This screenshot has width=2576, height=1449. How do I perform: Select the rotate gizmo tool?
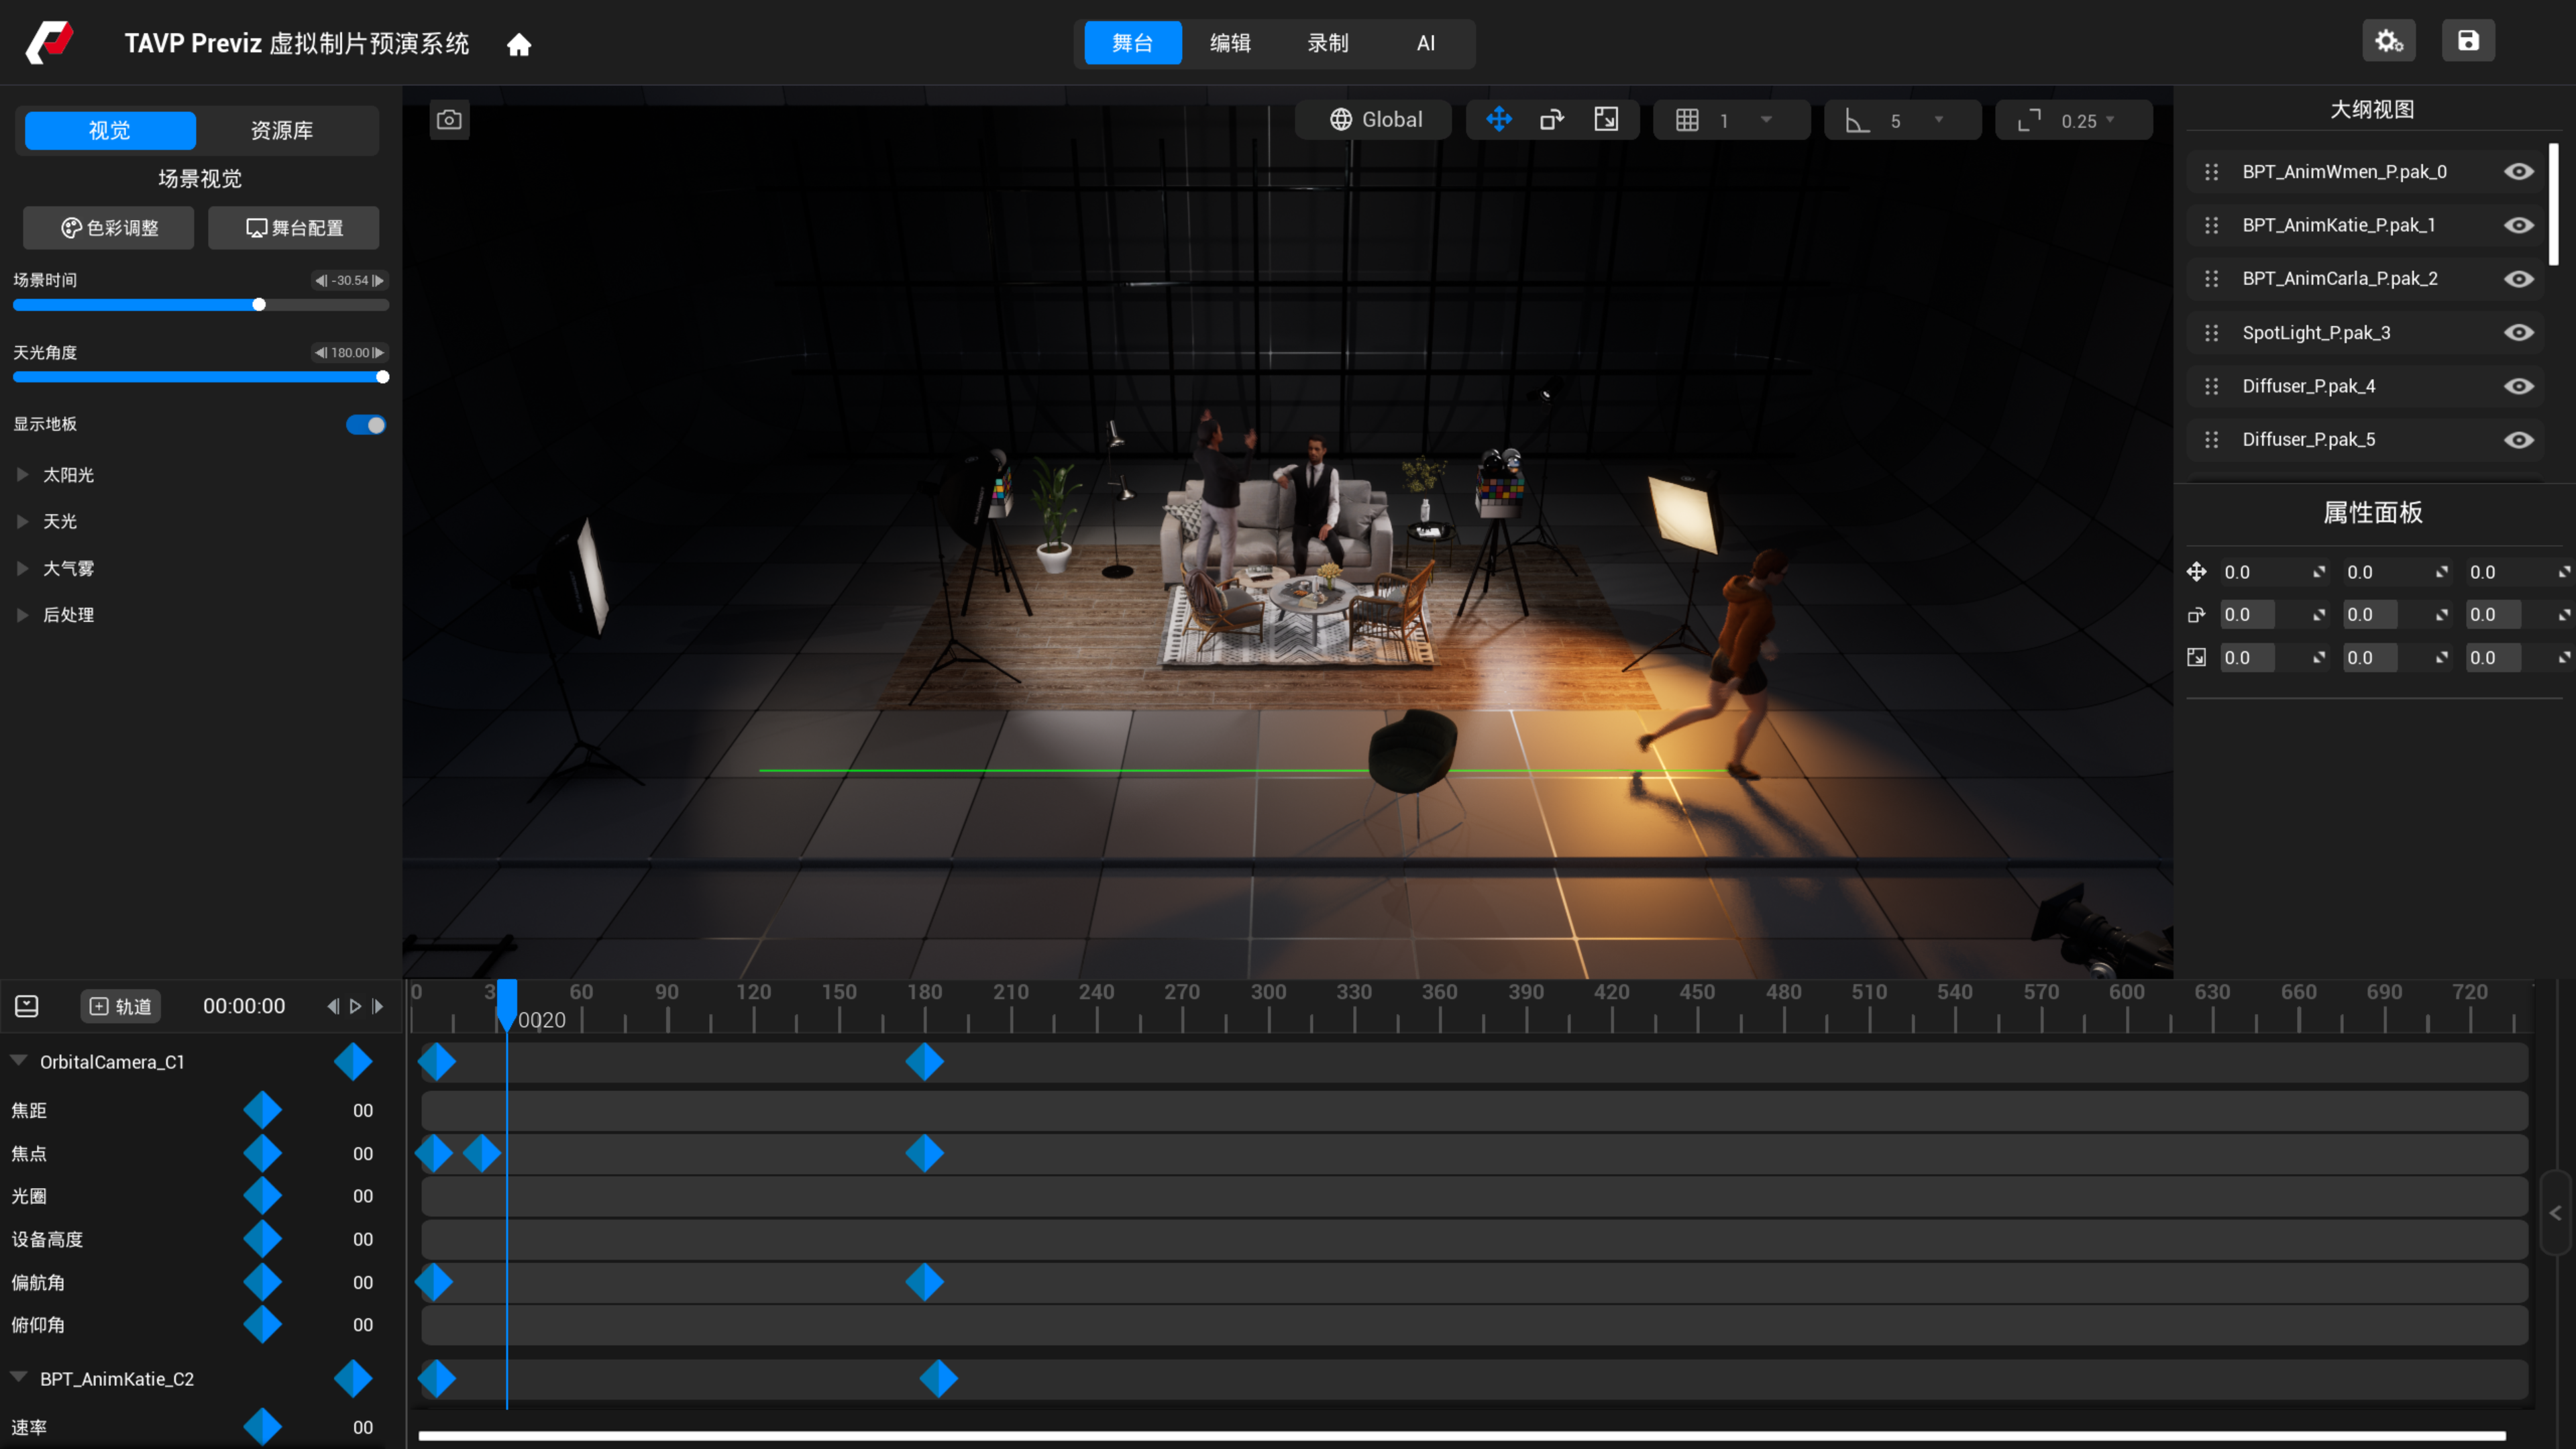[1552, 120]
